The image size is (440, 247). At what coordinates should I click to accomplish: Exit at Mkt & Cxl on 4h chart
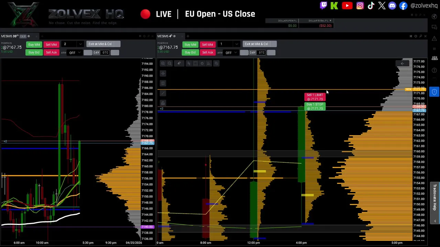[x=256, y=44]
